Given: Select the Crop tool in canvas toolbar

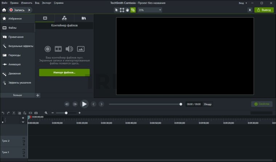Looking at the screenshot, I should coord(133,10).
